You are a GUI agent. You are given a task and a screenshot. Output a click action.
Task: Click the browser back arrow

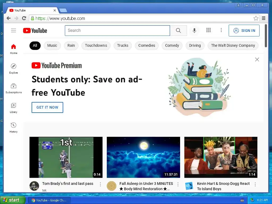(9, 18)
